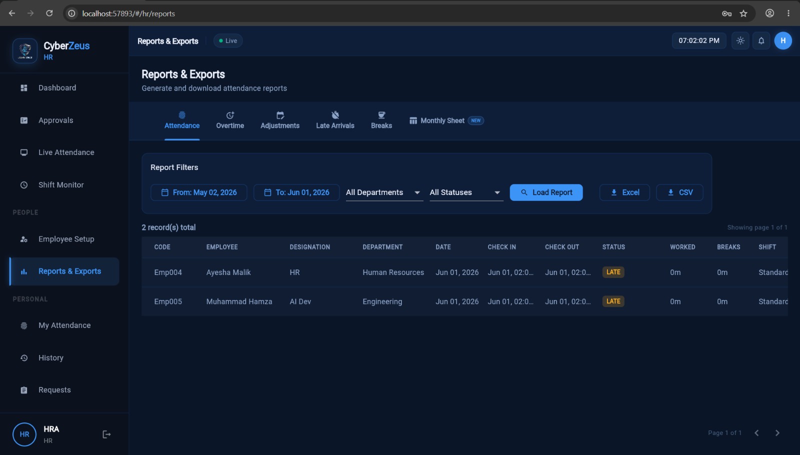Open the notifications bell

(x=761, y=40)
